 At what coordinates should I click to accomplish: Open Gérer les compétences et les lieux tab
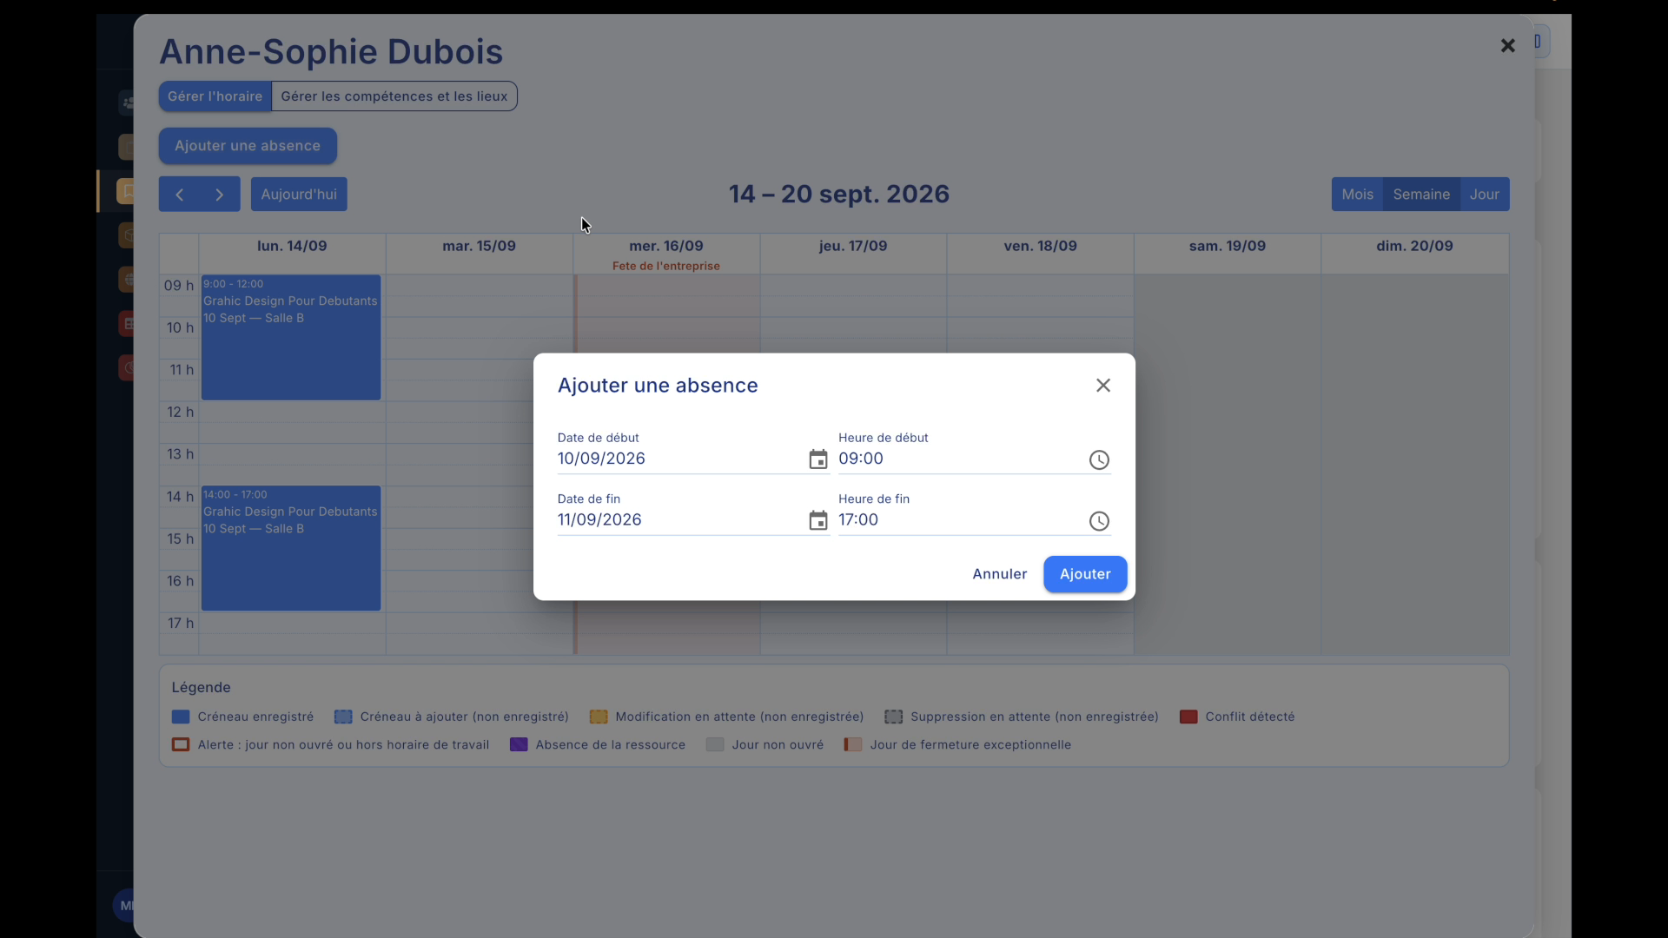(x=394, y=96)
